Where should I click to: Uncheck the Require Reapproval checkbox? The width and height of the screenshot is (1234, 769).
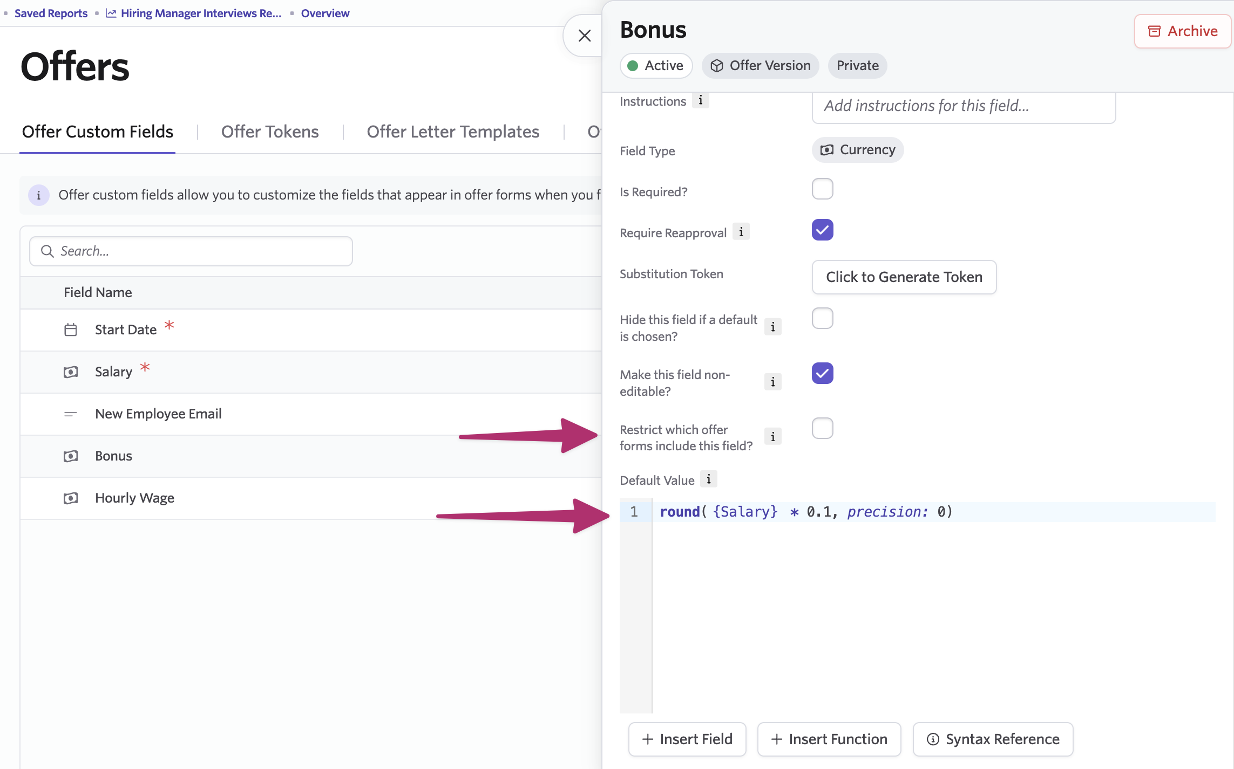(822, 230)
